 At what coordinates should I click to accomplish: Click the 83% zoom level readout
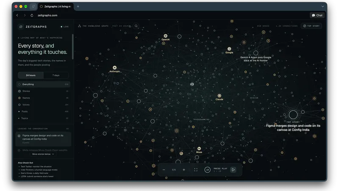click(x=174, y=170)
